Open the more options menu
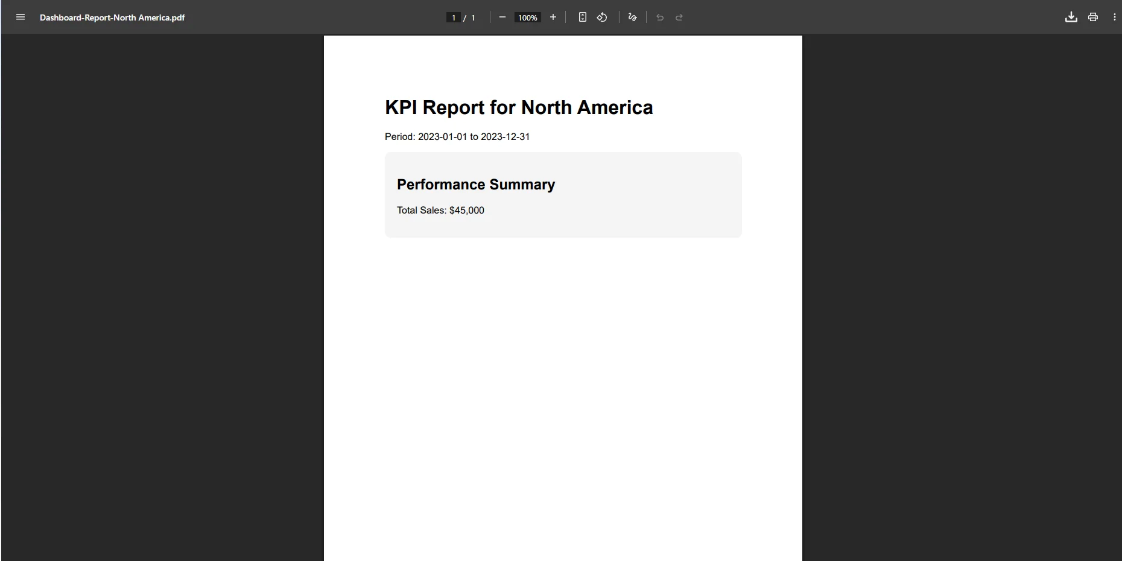 pyautogui.click(x=1114, y=17)
